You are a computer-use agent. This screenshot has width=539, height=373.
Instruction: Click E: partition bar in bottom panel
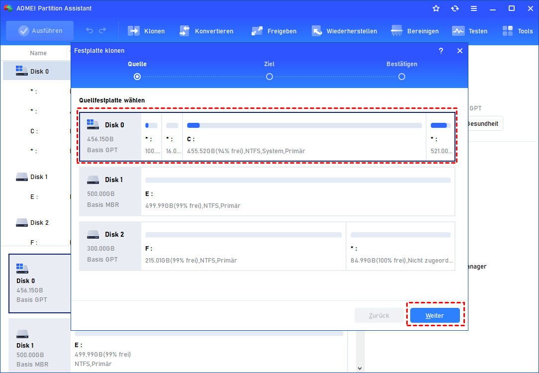point(209,334)
